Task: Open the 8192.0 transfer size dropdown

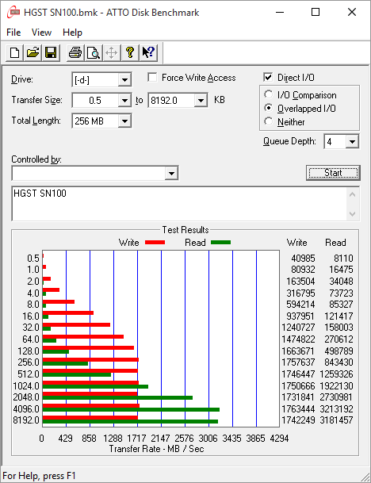Action: 201,101
